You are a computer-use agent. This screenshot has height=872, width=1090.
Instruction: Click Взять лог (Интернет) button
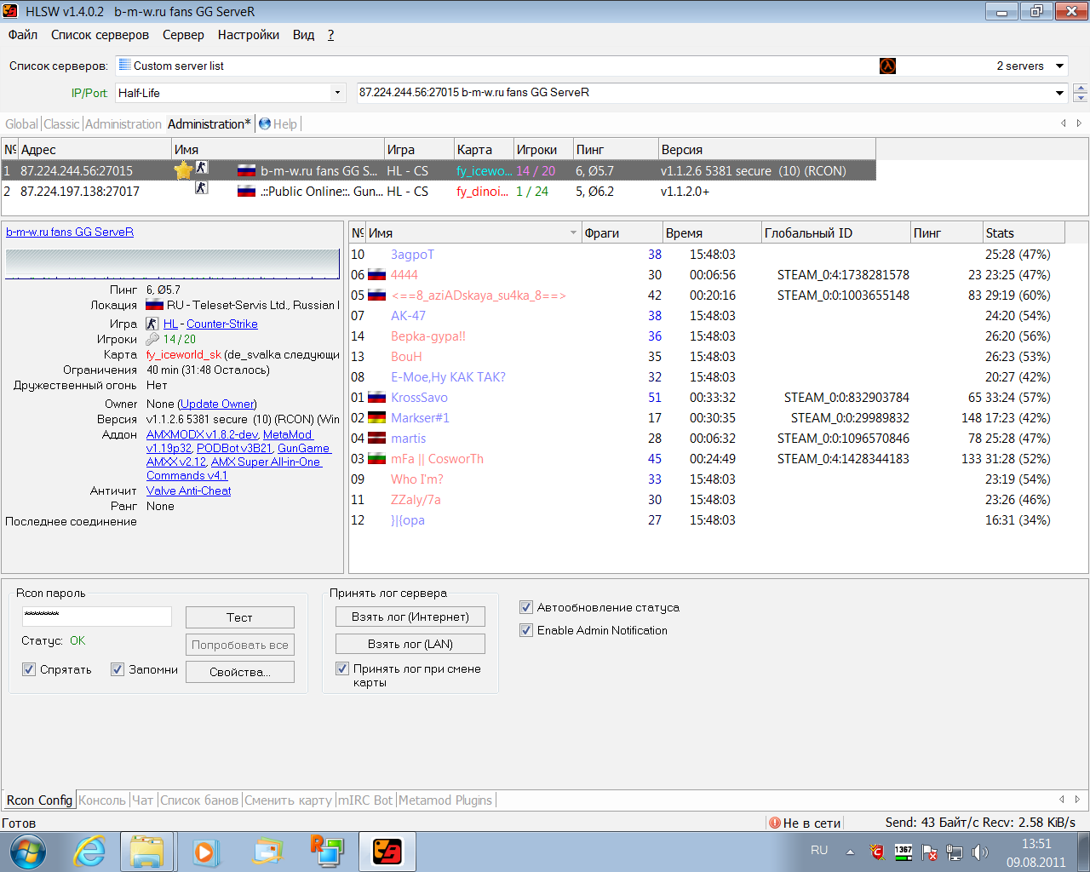click(410, 617)
